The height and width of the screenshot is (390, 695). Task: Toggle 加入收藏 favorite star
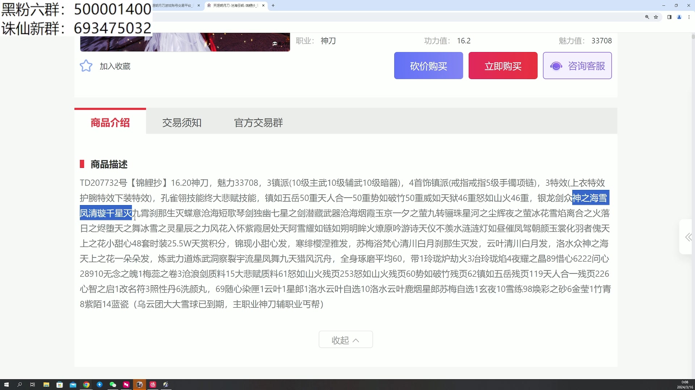(86, 66)
